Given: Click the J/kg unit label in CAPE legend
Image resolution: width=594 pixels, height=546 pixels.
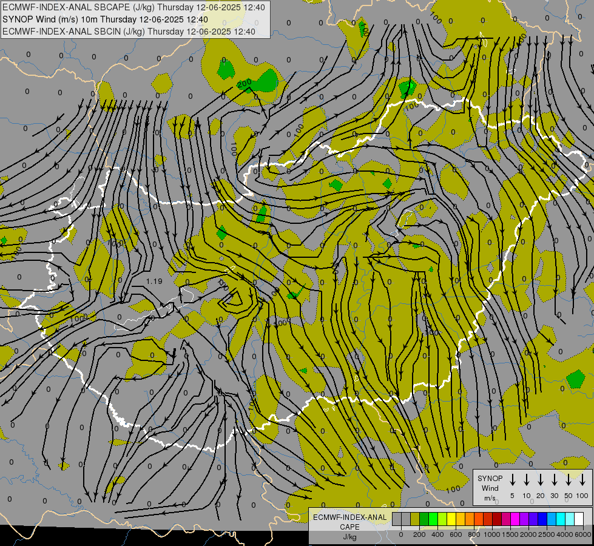Looking at the screenshot, I should pyautogui.click(x=349, y=537).
